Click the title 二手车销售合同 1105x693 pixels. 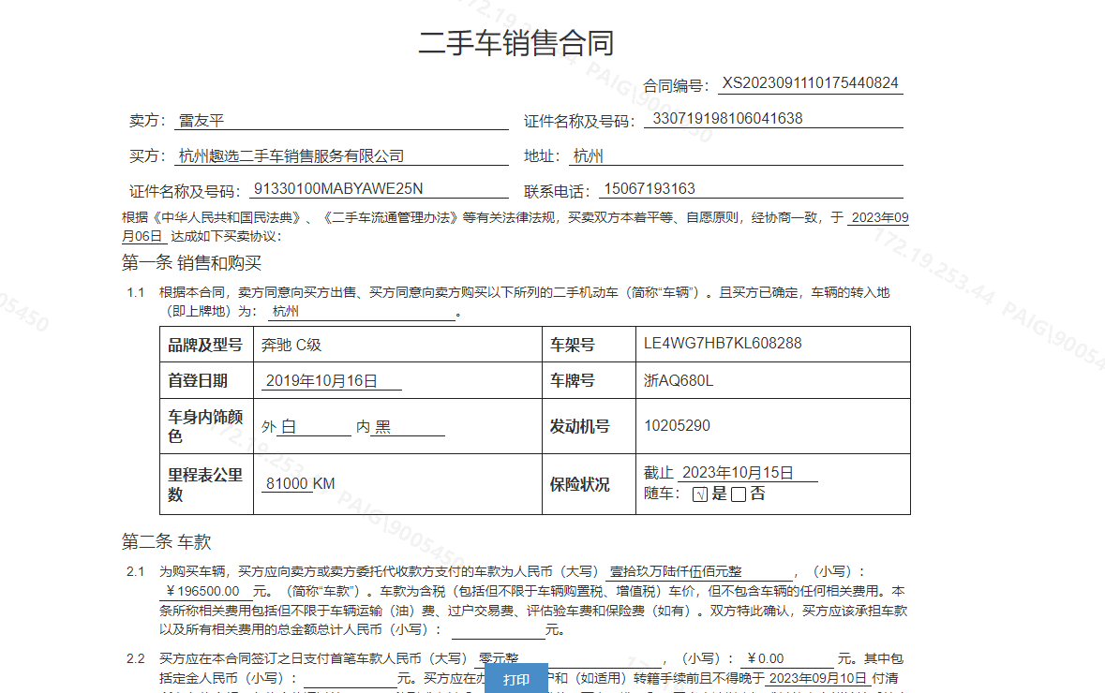515,43
